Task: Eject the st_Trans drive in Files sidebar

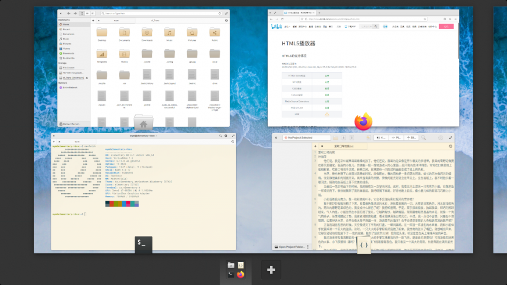Action: [87, 78]
